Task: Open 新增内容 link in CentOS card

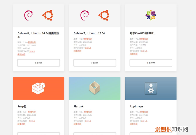Action: click(x=144, y=39)
